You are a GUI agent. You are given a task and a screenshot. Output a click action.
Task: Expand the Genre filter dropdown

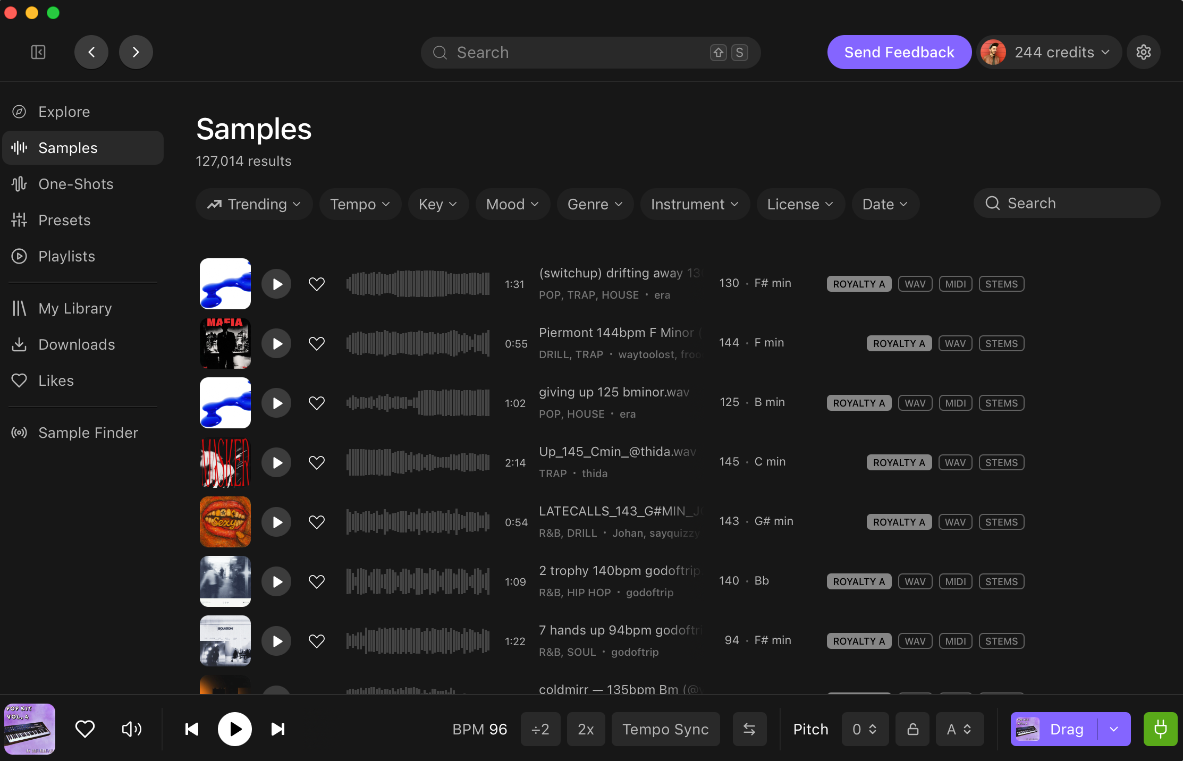(595, 204)
